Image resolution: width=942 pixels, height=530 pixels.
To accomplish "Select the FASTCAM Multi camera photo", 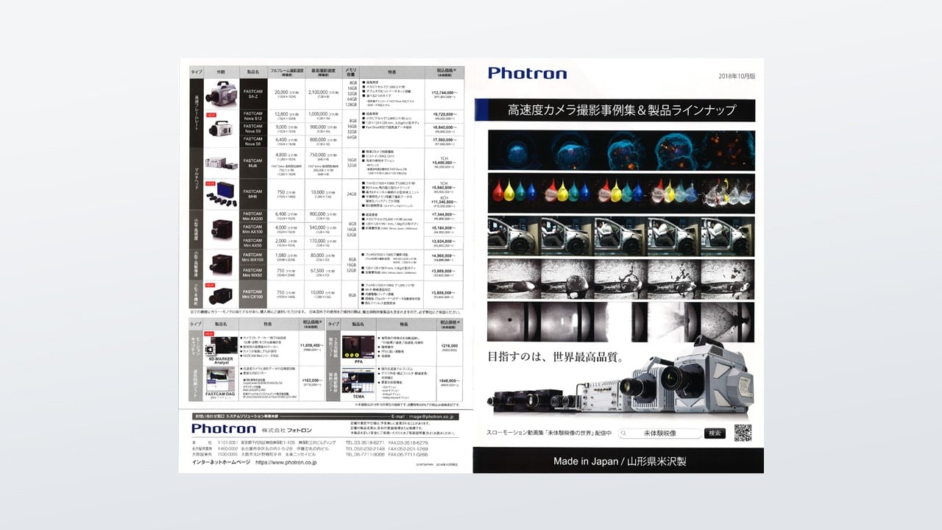I will pos(221,163).
